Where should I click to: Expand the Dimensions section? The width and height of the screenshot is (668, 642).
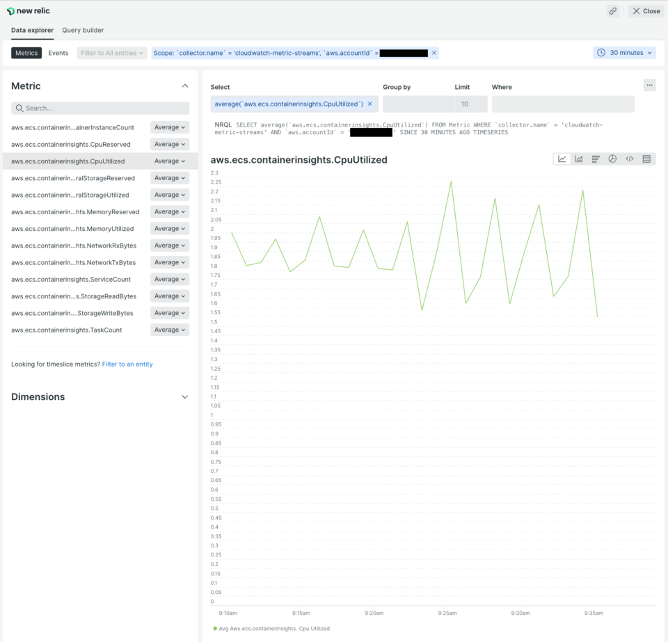[x=185, y=396]
